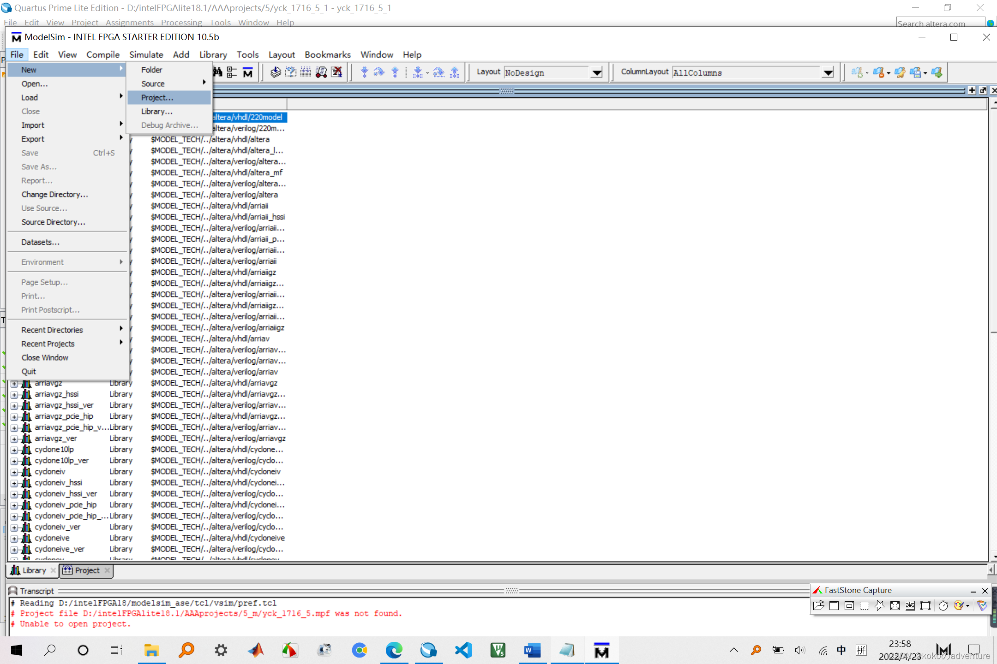Image resolution: width=997 pixels, height=664 pixels.
Task: Click the Compile All dotted icon
Action: coord(306,72)
